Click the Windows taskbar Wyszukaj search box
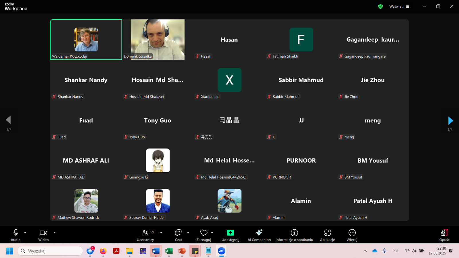Viewport: 459px width, 258px height. [50, 251]
